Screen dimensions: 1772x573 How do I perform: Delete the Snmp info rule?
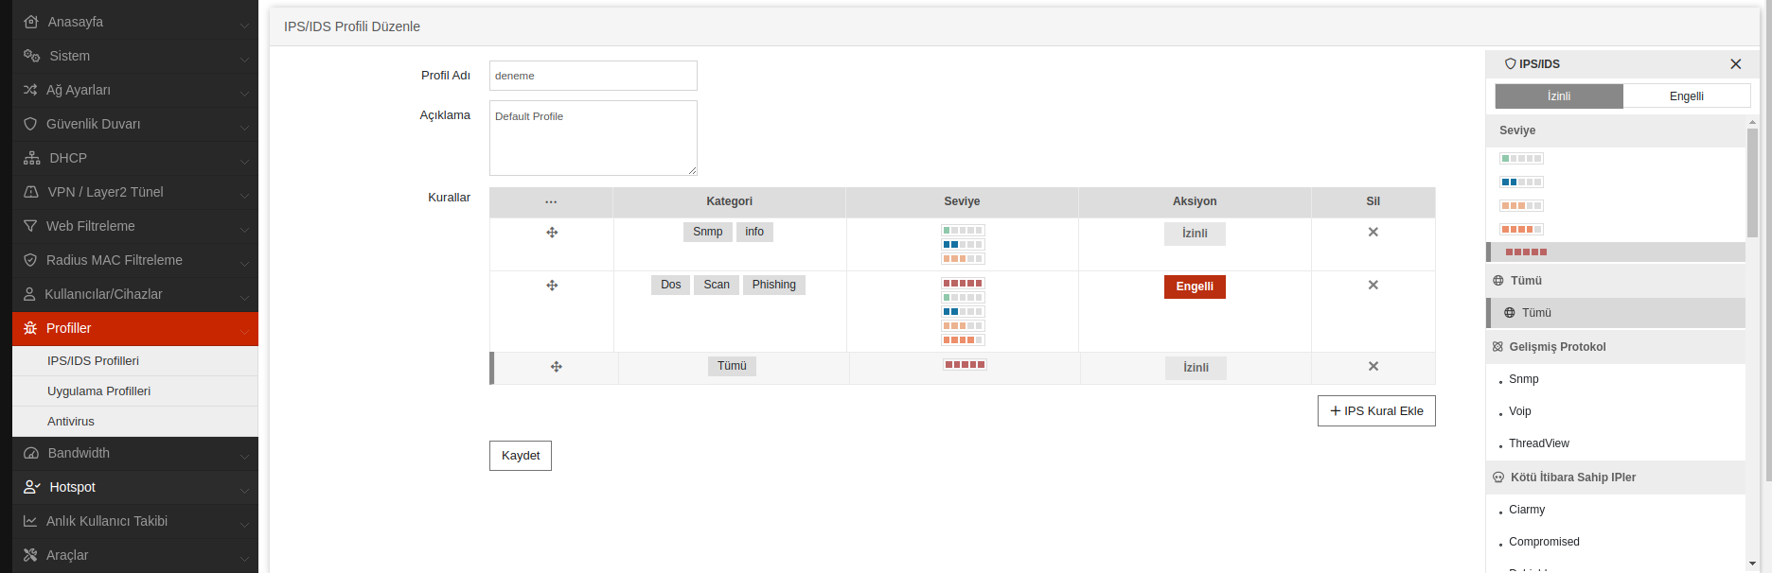click(x=1373, y=233)
